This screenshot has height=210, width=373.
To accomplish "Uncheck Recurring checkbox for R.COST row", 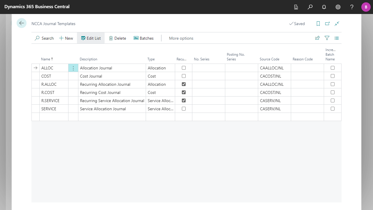I will pyautogui.click(x=184, y=92).
